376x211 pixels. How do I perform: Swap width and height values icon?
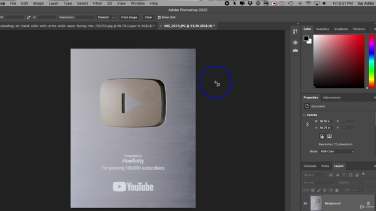(x=29, y=17)
